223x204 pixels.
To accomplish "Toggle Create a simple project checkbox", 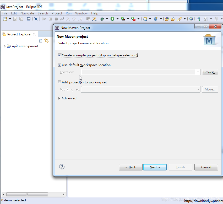I will coord(59,55).
